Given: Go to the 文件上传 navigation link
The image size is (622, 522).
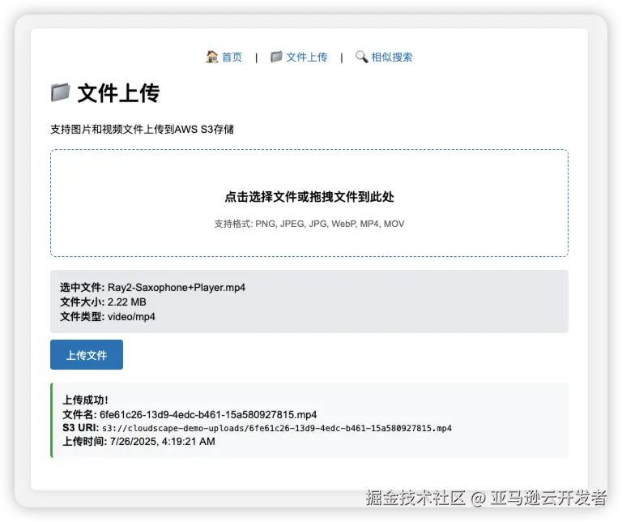Looking at the screenshot, I should 307,58.
